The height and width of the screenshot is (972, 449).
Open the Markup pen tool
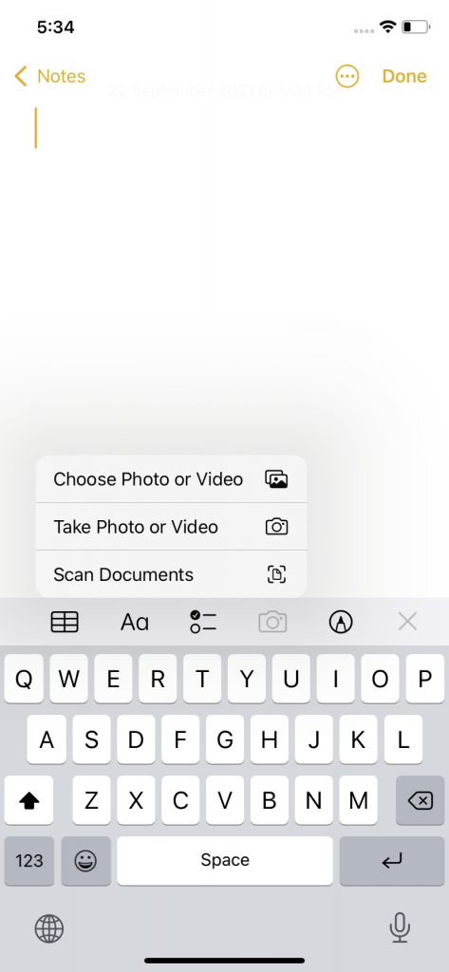tap(341, 622)
